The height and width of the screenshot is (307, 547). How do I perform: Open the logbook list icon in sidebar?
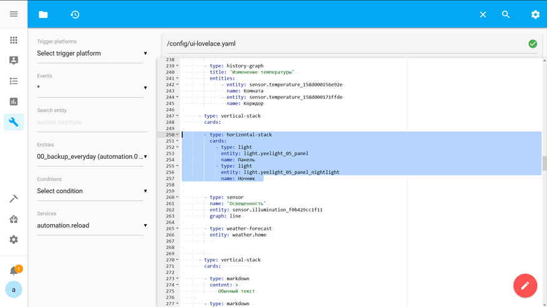[x=14, y=81]
